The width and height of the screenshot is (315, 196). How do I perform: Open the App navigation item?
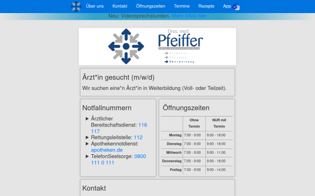[x=227, y=6]
